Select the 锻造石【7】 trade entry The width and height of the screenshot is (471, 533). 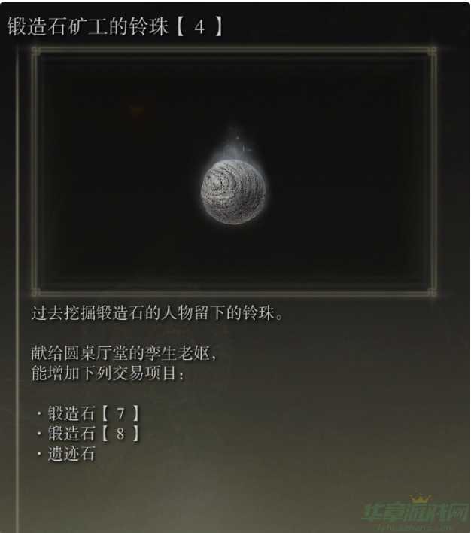93,414
